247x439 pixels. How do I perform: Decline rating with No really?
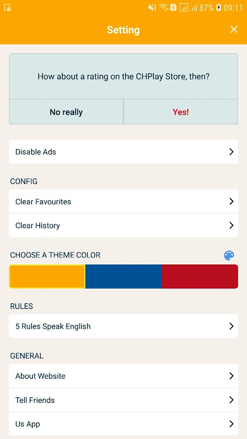click(66, 112)
